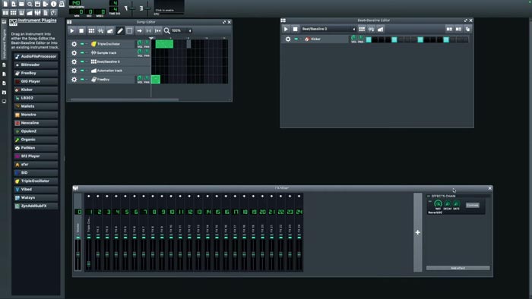Viewport: 532px width, 299px height.
Task: Add automation track in Song-Editor toolbar
Action: 110,31
